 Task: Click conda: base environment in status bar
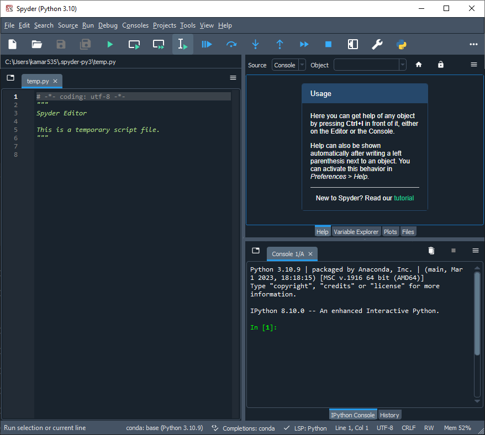click(165, 428)
